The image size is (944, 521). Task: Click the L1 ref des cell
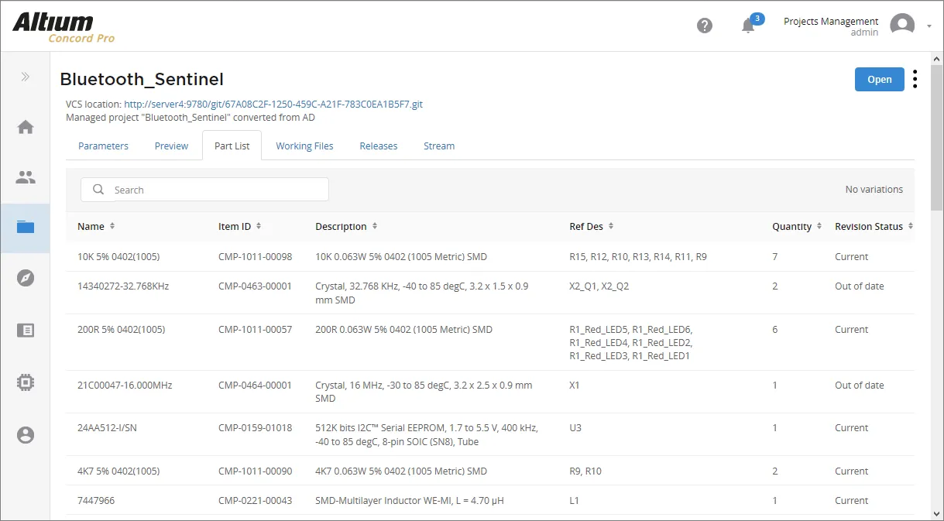pyautogui.click(x=574, y=500)
